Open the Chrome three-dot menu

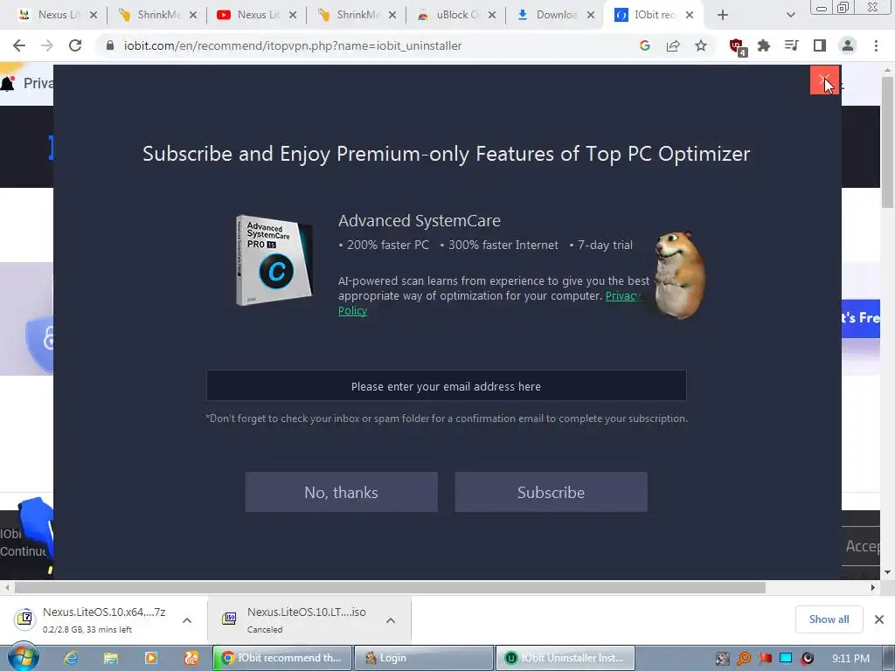pyautogui.click(x=876, y=45)
